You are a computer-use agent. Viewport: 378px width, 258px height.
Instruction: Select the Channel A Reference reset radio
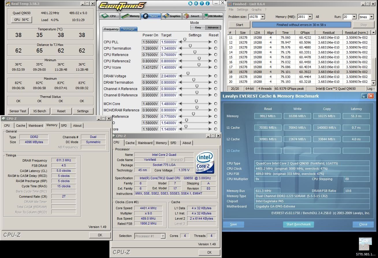(x=216, y=89)
